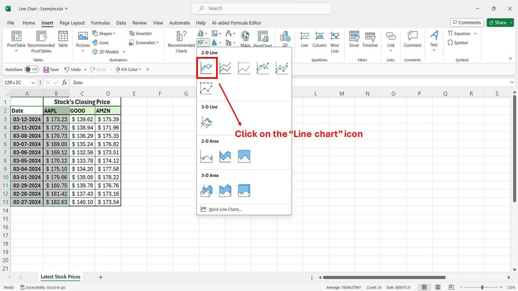This screenshot has width=518, height=291.
Task: Switch to the Home tab
Action: (x=29, y=23)
